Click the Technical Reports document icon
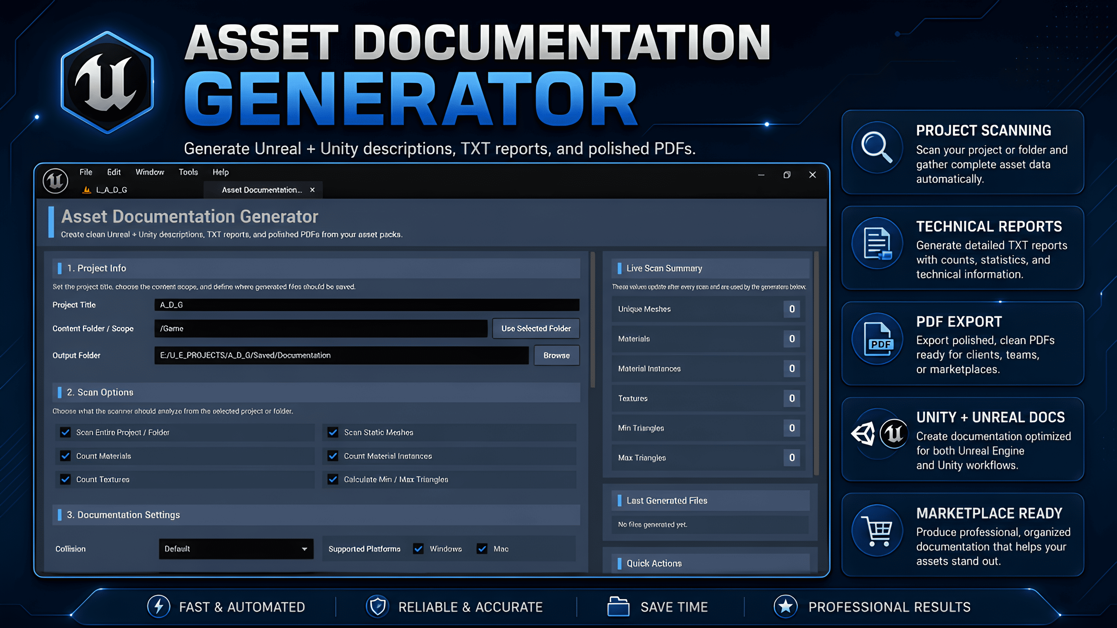1117x628 pixels. point(877,243)
